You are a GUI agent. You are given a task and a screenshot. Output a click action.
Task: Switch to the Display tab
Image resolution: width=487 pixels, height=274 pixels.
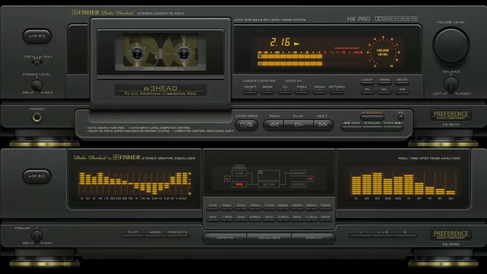(314, 238)
